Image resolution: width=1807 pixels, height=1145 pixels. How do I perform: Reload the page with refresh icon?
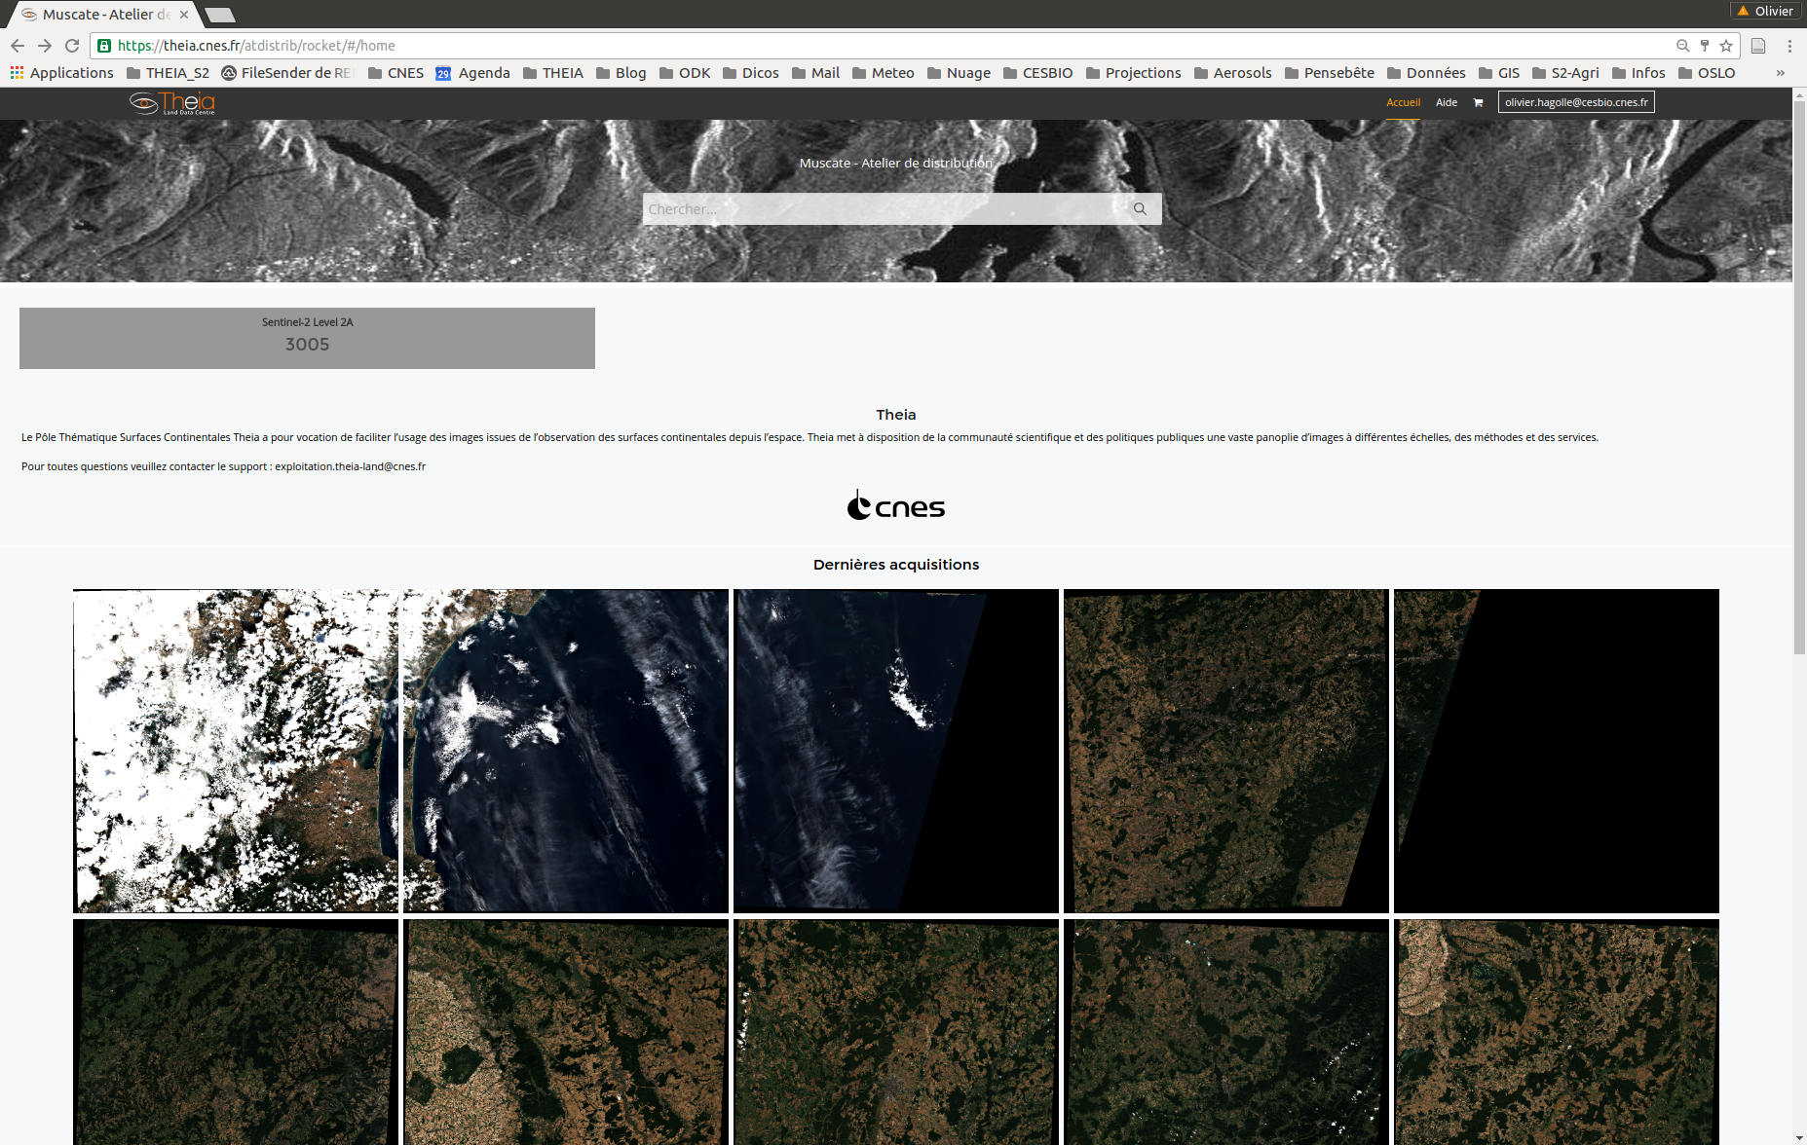(x=72, y=46)
